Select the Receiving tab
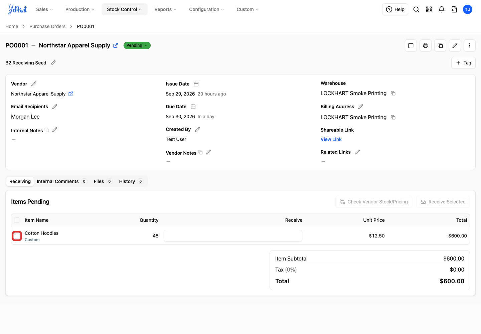481x334 pixels. 20,181
